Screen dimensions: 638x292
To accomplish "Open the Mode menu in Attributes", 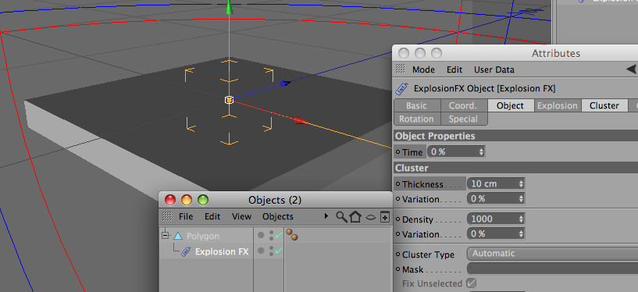I will tap(423, 69).
